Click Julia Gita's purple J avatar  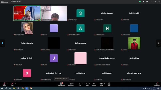tap(54, 58)
